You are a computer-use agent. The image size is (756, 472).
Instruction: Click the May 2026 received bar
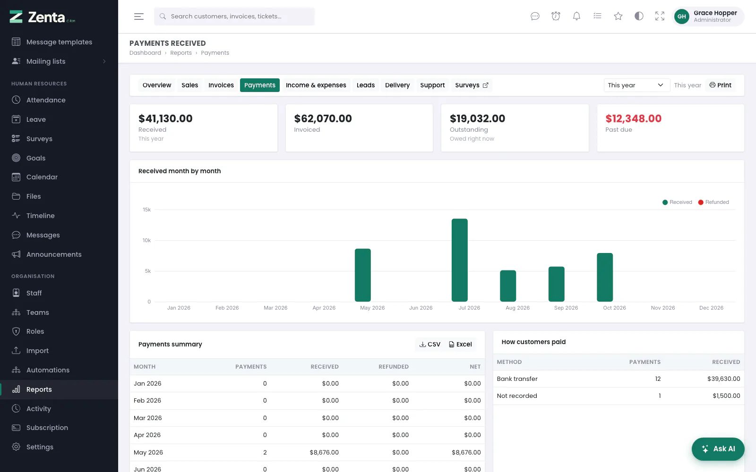click(363, 275)
